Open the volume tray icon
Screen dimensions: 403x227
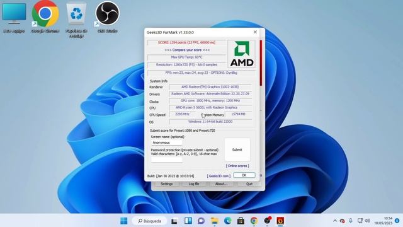click(x=368, y=221)
